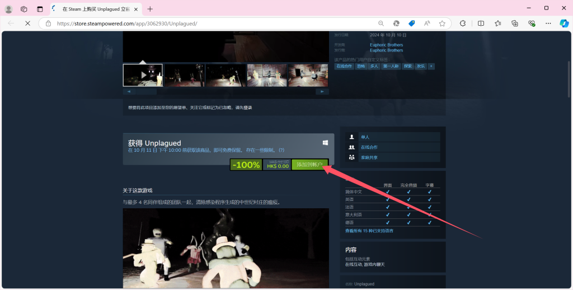The height and width of the screenshot is (290, 573).
Task: Open the tab actions menu icon
Action: [x=40, y=9]
